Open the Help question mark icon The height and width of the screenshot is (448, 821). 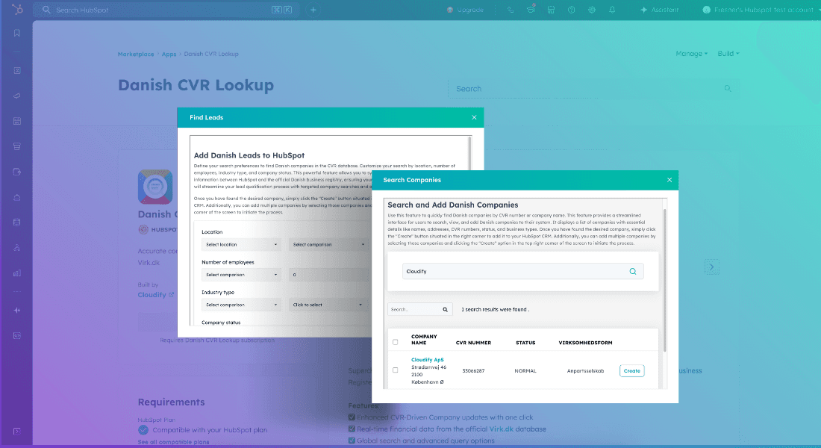571,10
